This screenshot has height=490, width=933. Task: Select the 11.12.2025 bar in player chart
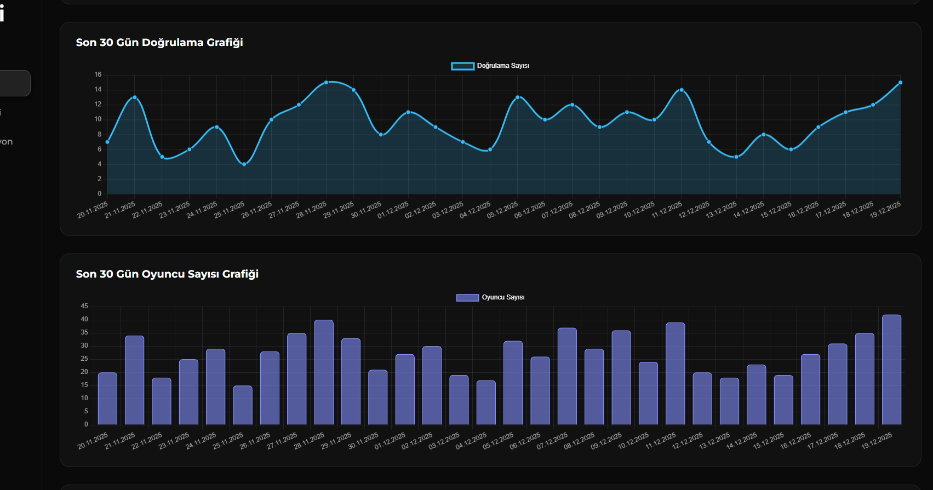675,373
